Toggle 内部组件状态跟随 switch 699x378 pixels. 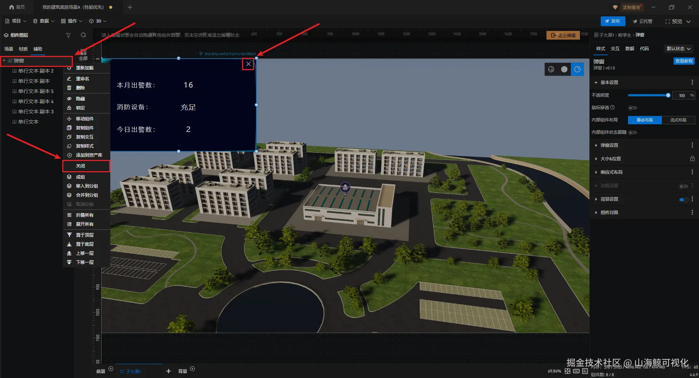pyautogui.click(x=633, y=133)
